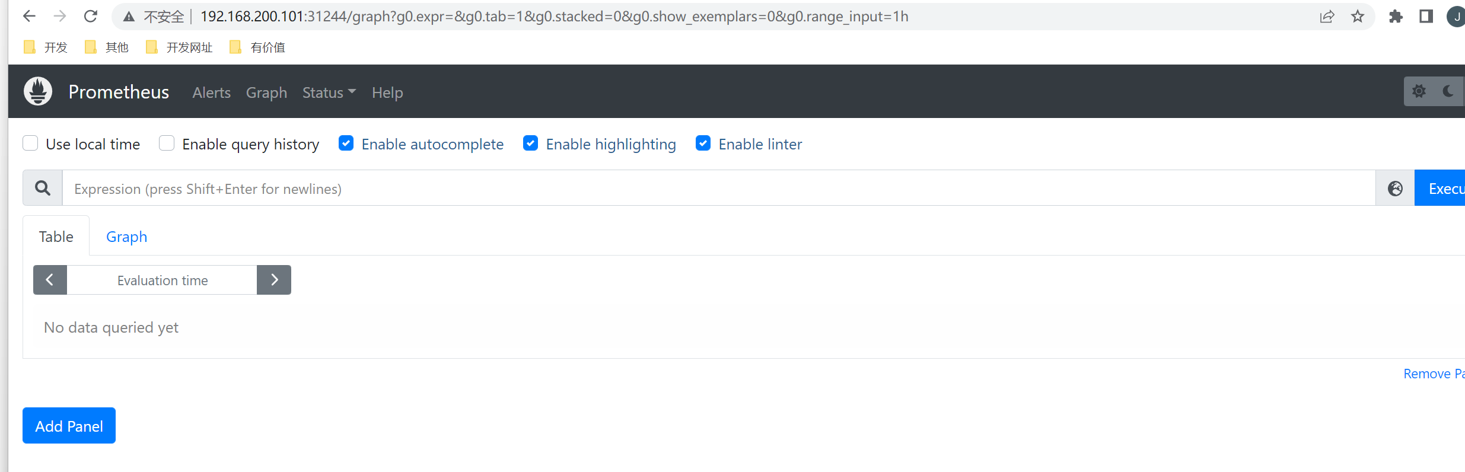Switch to the Graph panel tab
The width and height of the screenshot is (1465, 472).
click(x=126, y=237)
